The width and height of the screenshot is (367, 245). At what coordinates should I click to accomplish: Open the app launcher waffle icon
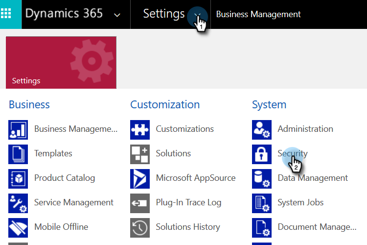[11, 14]
